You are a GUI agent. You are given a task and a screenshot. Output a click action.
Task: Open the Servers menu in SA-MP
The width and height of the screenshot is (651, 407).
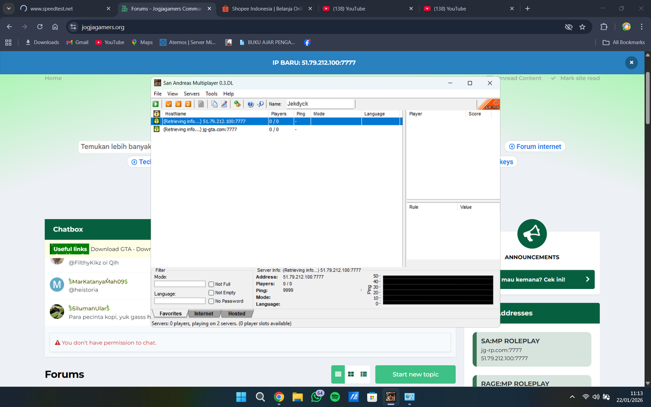(192, 94)
